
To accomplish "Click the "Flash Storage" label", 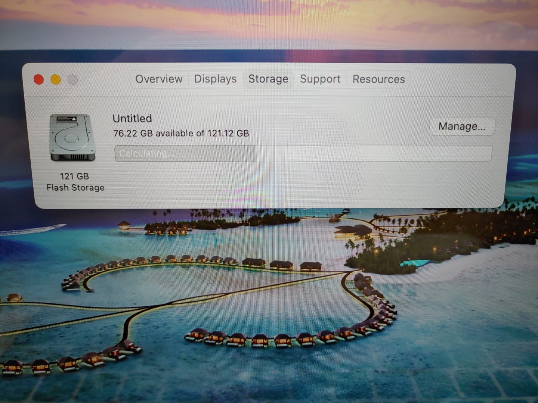I will (x=75, y=188).
